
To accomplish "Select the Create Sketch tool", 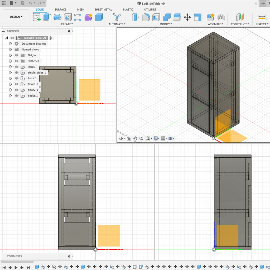I will tap(37, 17).
